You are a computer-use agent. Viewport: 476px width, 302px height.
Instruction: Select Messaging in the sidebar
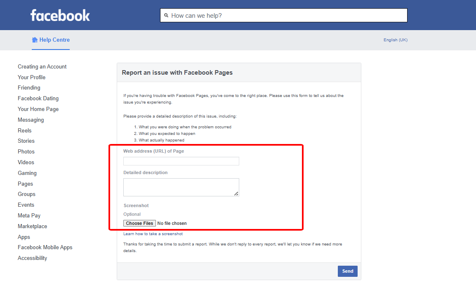31,120
